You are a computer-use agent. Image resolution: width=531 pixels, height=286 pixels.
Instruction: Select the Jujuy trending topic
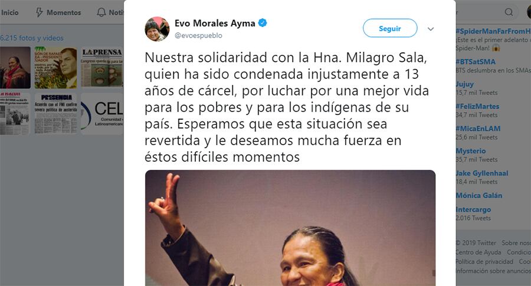(465, 84)
